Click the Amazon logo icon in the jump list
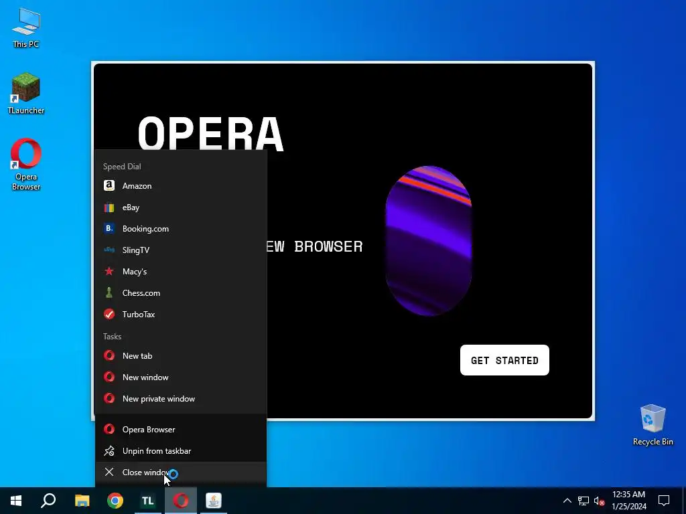Viewport: 686px width, 514px height. (x=109, y=185)
